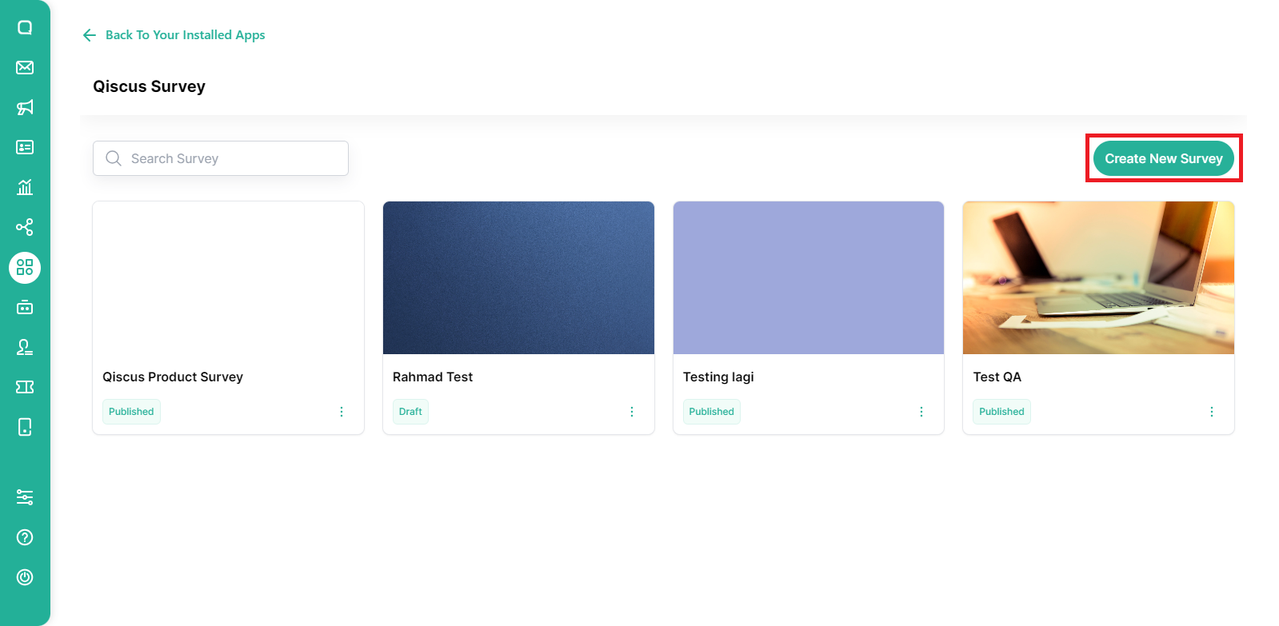Open the mobile device sidebar icon
Screen dimensions: 1279x626
coord(25,427)
